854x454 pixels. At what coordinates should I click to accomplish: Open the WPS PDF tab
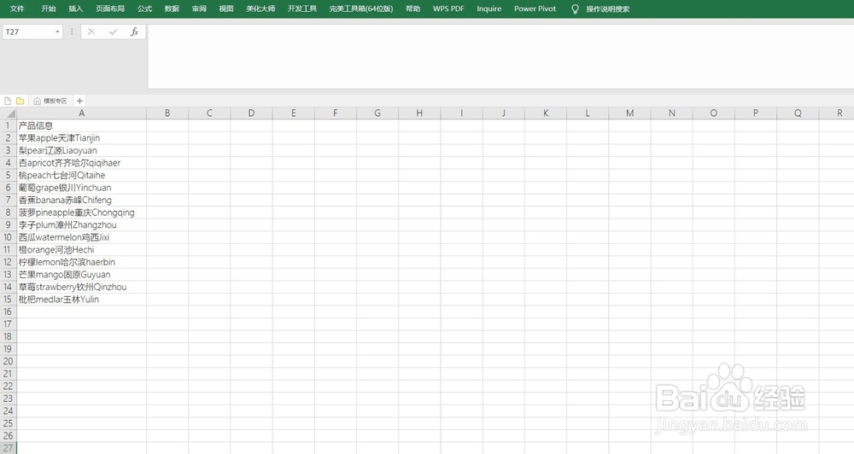point(449,9)
